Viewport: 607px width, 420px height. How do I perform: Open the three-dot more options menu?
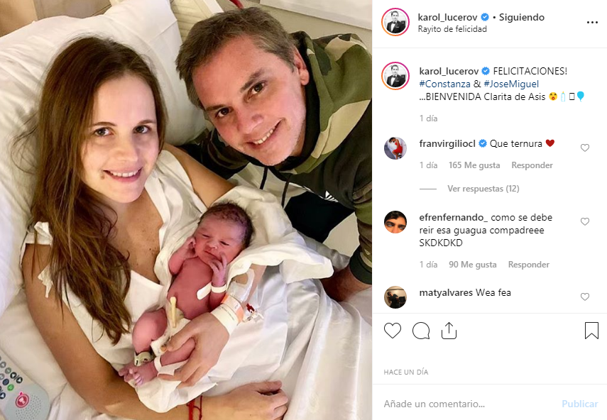592,23
